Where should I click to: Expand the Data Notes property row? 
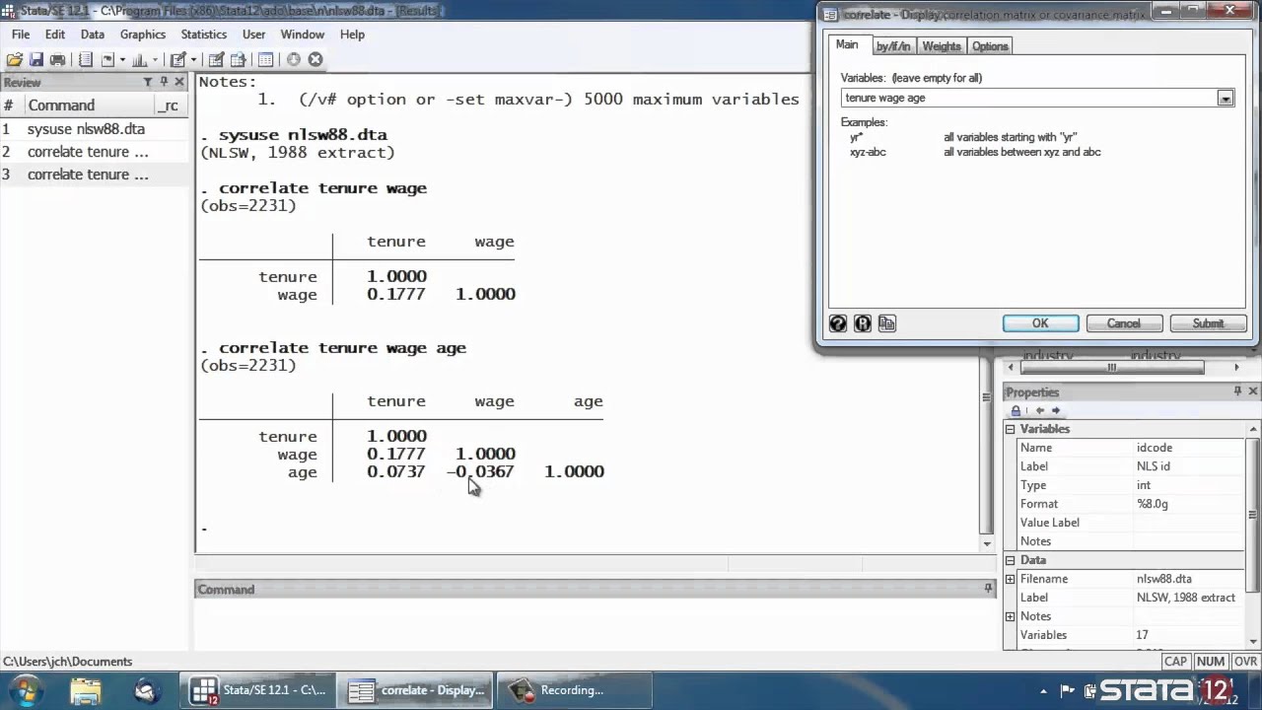[1010, 616]
